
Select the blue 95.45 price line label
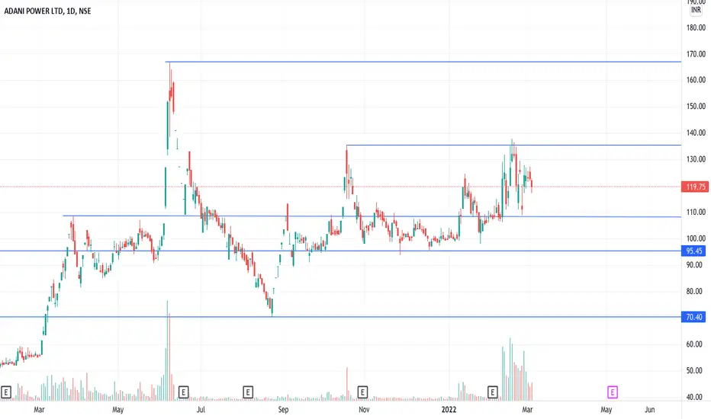[693, 251]
